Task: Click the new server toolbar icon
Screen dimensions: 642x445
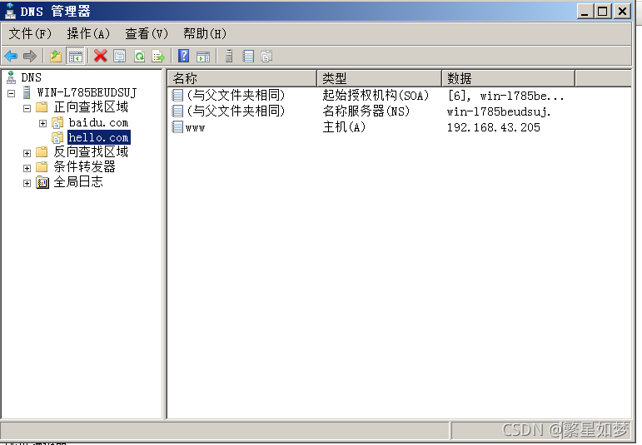Action: click(229, 56)
